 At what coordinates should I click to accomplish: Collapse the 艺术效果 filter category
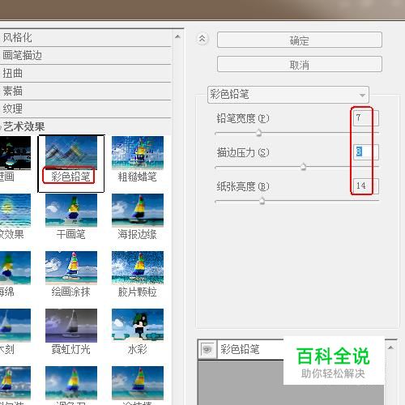tap(85, 126)
